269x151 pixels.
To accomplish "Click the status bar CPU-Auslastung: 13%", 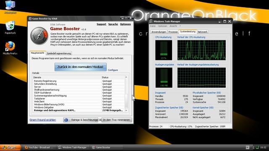I will tap(181, 127).
